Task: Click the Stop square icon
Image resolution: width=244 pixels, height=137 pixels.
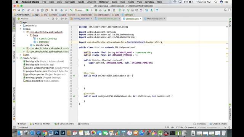Action: coord(109,10)
